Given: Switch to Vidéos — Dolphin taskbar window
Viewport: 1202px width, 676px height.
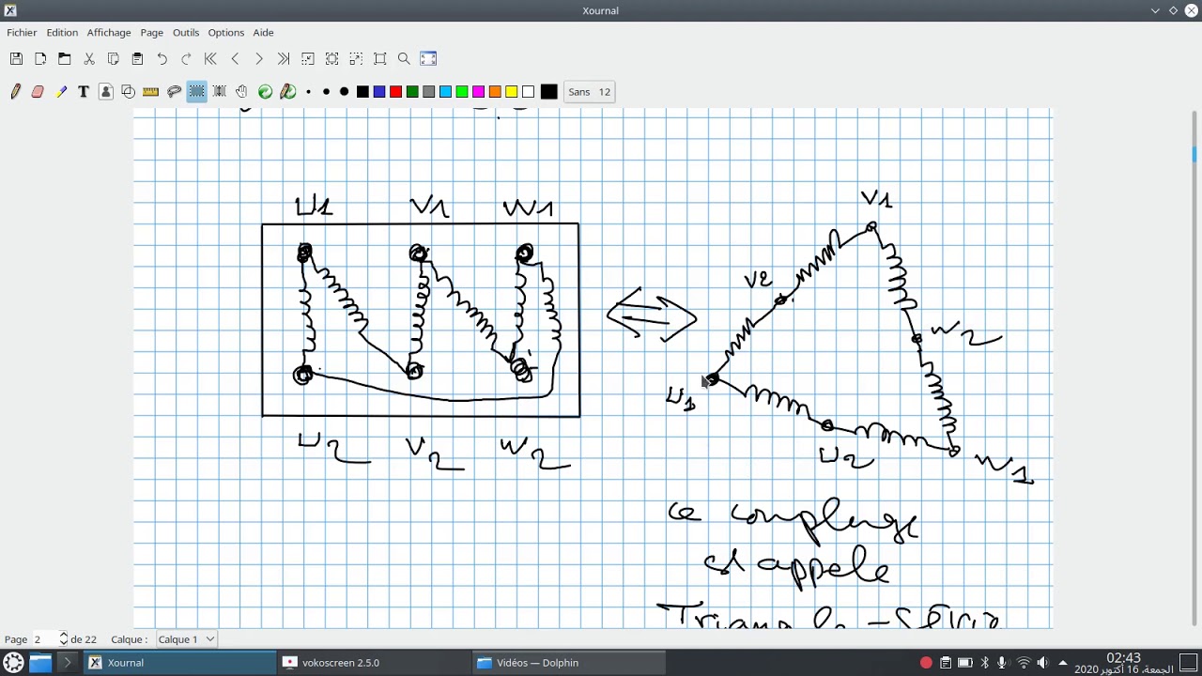Looking at the screenshot, I should click(x=569, y=663).
